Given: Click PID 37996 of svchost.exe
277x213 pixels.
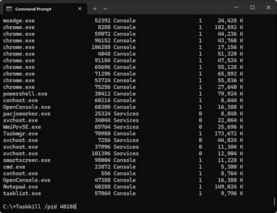Looking at the screenshot, I should click(x=102, y=147).
